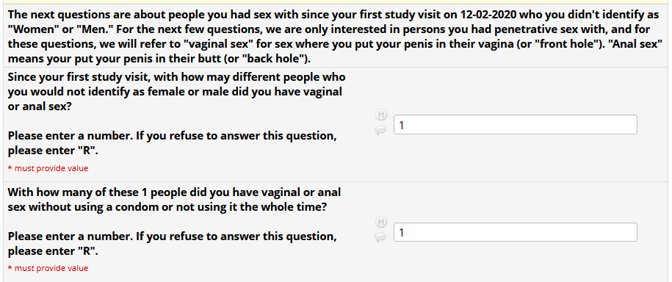The height and width of the screenshot is (282, 672).
Task: Open data history for the condom question
Action: [381, 222]
